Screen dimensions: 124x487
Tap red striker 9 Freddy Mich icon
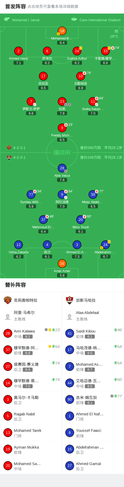point(62,128)
